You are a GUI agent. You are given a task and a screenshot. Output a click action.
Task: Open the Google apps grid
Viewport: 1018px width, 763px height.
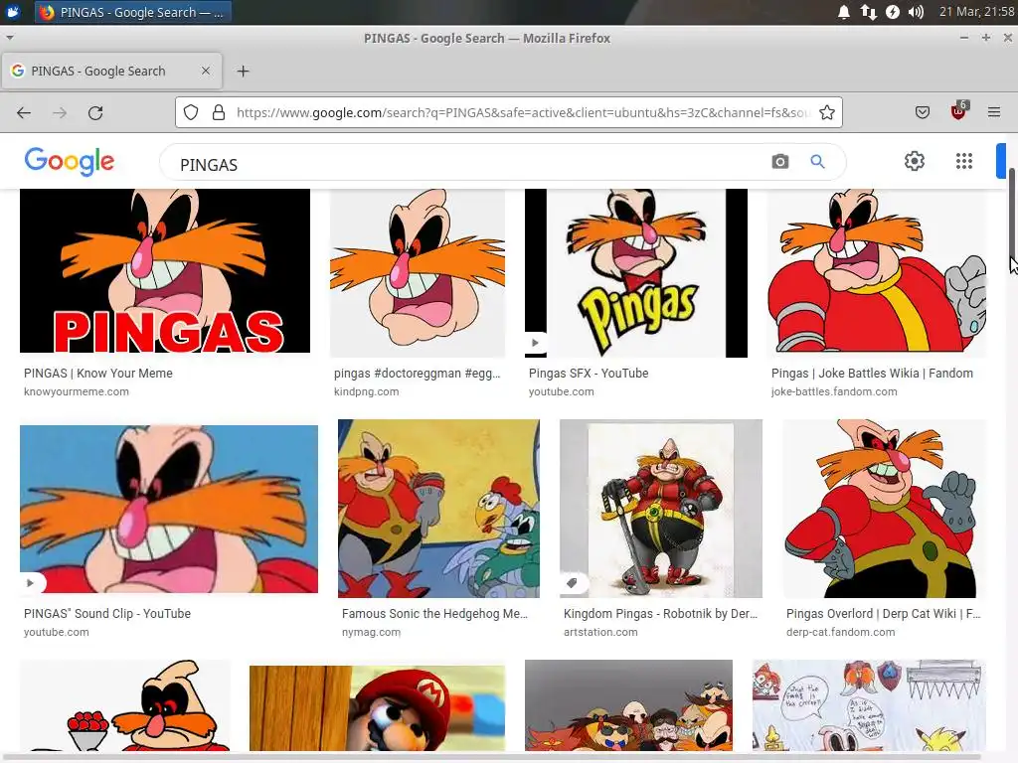point(964,161)
